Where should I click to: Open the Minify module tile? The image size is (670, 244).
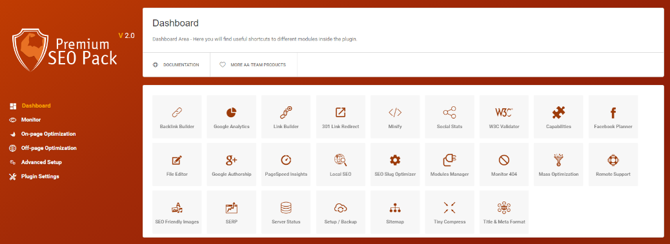(x=395, y=117)
